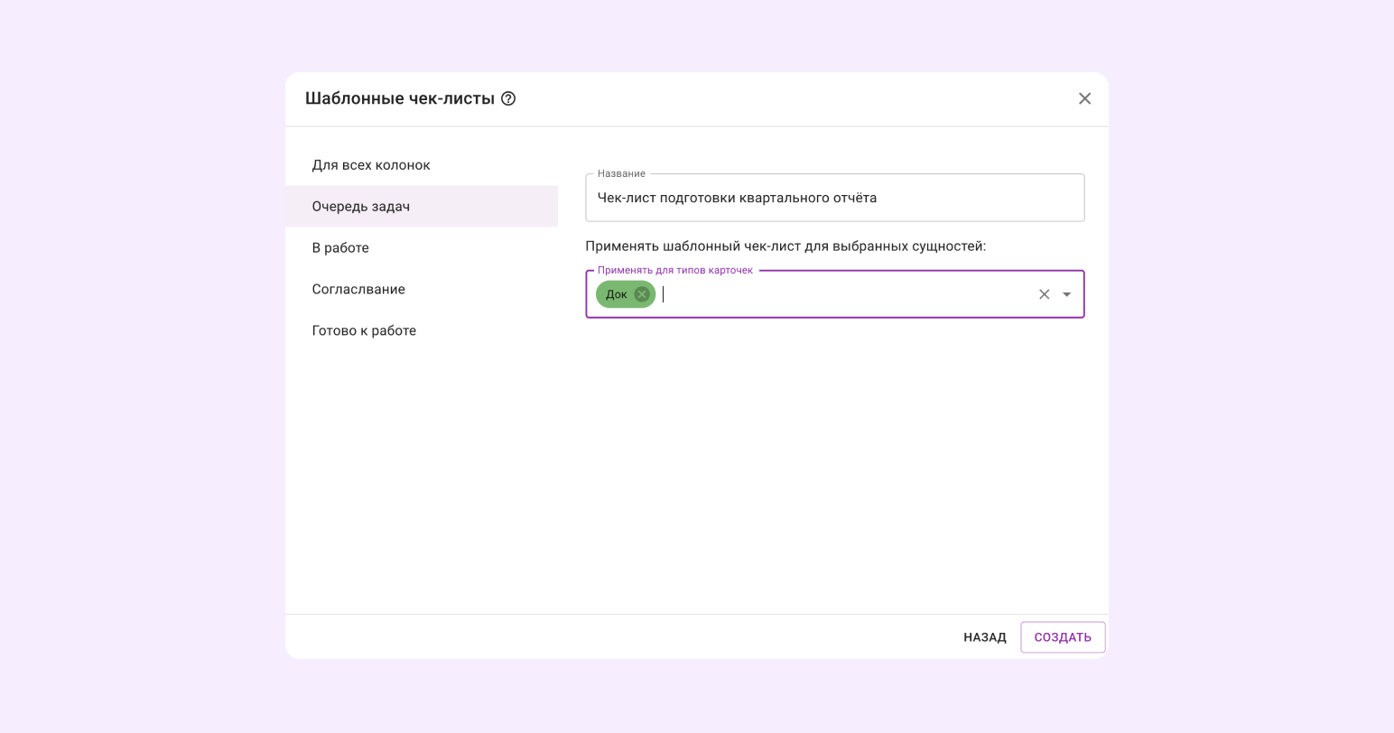Select the Готово к работе column
Screen dimensions: 1394x733
[422, 331]
